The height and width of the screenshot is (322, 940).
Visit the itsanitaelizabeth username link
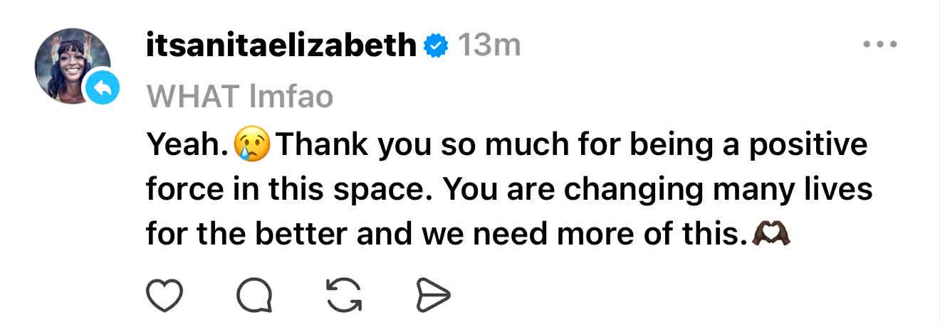(281, 46)
